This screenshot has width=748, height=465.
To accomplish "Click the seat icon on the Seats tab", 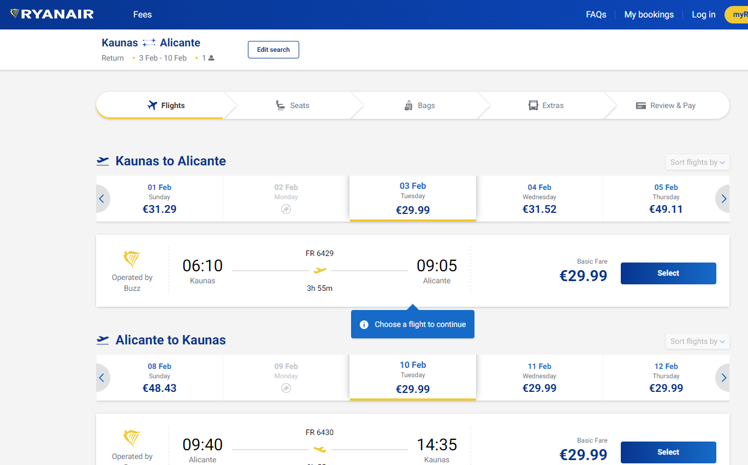I will pos(280,105).
